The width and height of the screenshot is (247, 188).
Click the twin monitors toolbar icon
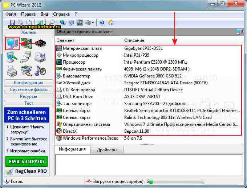(71, 23)
